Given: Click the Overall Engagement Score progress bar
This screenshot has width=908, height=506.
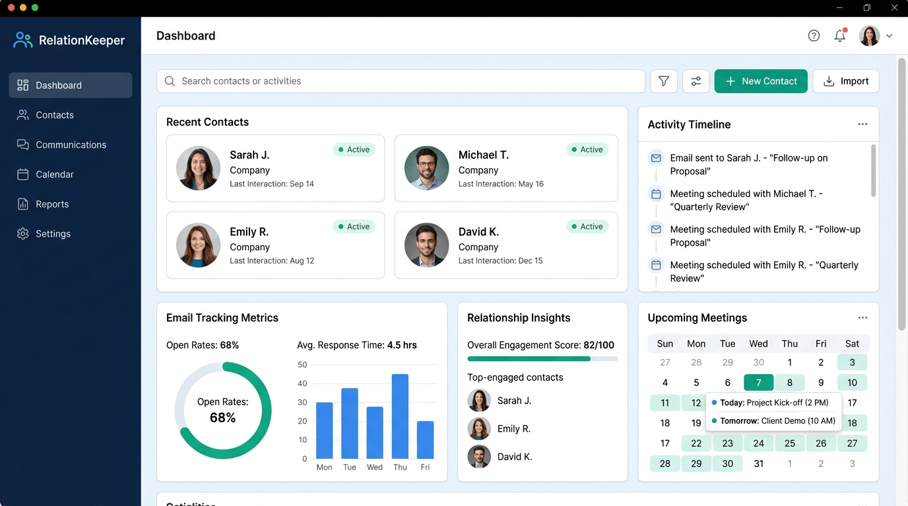Looking at the screenshot, I should (542, 359).
